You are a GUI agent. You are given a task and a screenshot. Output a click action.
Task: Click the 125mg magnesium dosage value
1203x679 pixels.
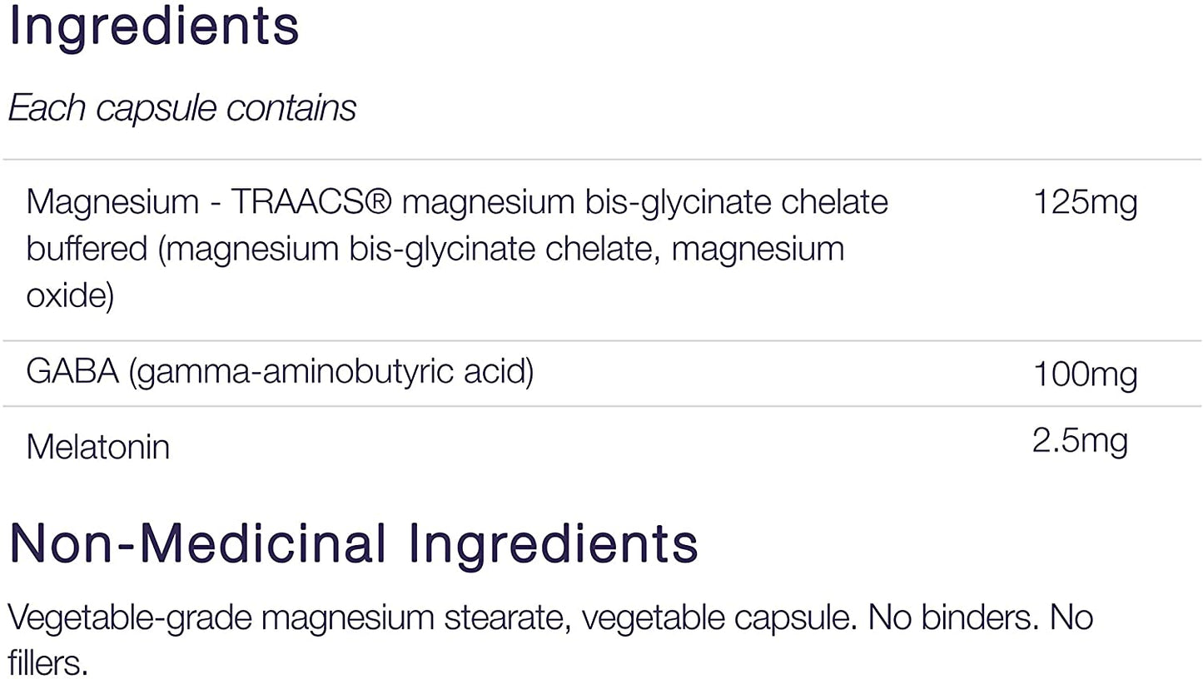[x=1085, y=202]
